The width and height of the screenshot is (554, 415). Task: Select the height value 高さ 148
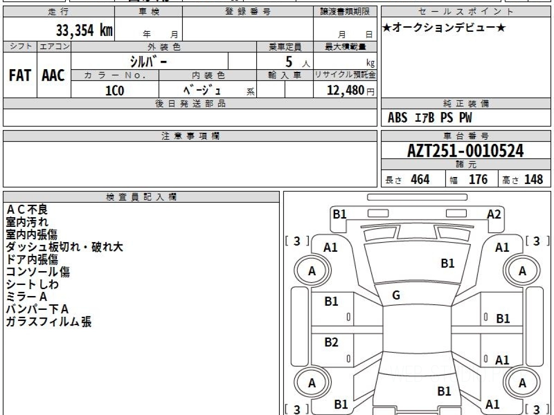point(523,179)
